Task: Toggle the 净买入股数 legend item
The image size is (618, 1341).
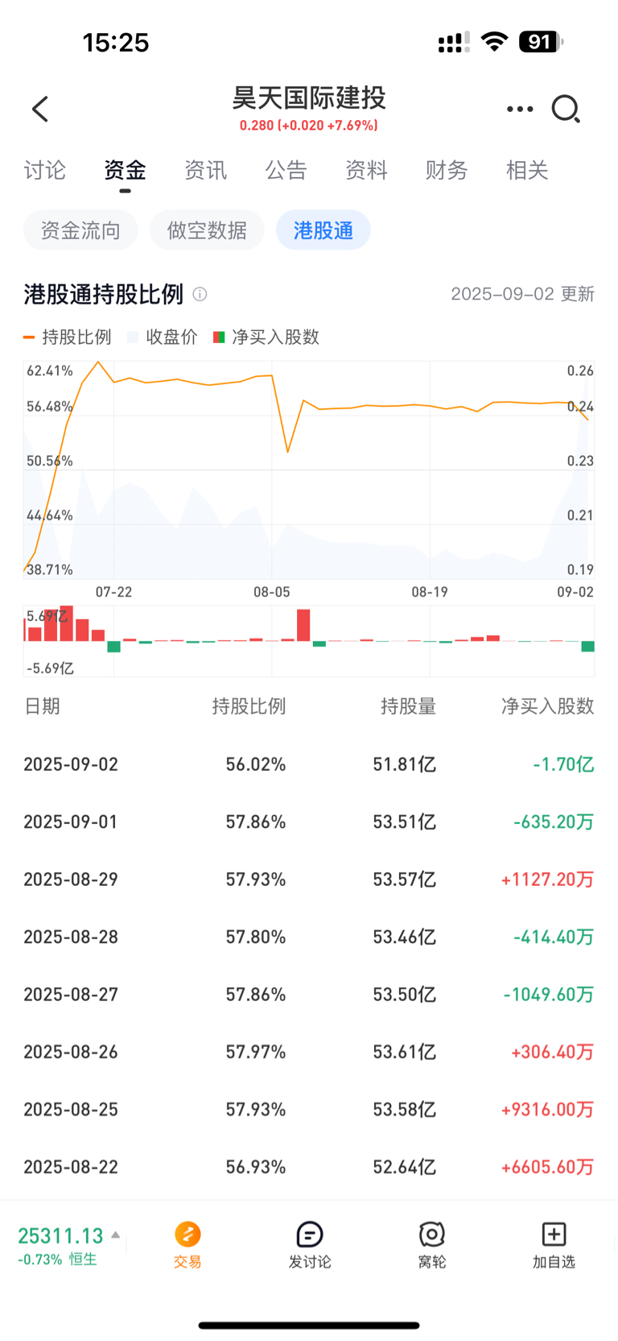Action: [x=266, y=337]
